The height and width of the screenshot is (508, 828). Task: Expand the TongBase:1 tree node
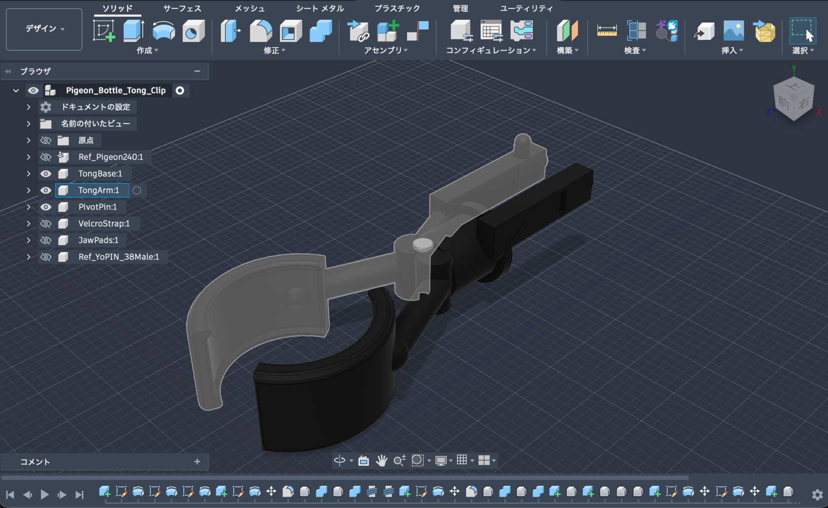tap(29, 174)
